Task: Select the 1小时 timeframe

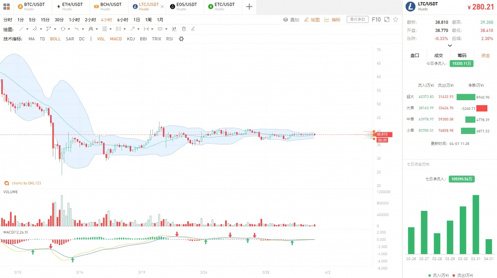Action: click(75, 20)
